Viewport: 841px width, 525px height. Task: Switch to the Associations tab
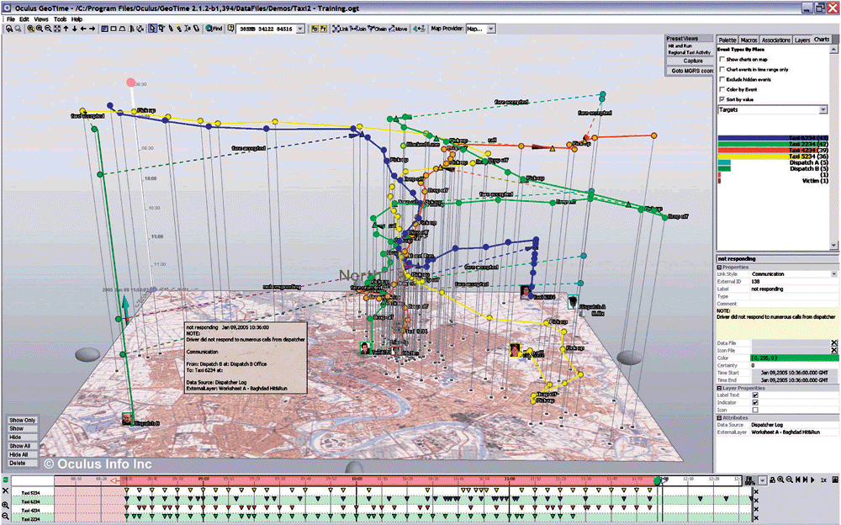pyautogui.click(x=776, y=40)
